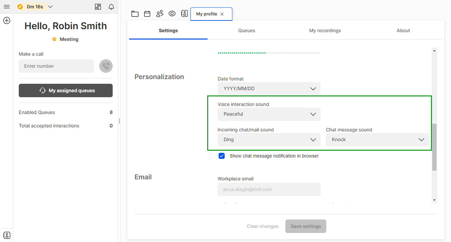The image size is (451, 242).
Task: Click the Meeting status label
Action: (x=69, y=39)
